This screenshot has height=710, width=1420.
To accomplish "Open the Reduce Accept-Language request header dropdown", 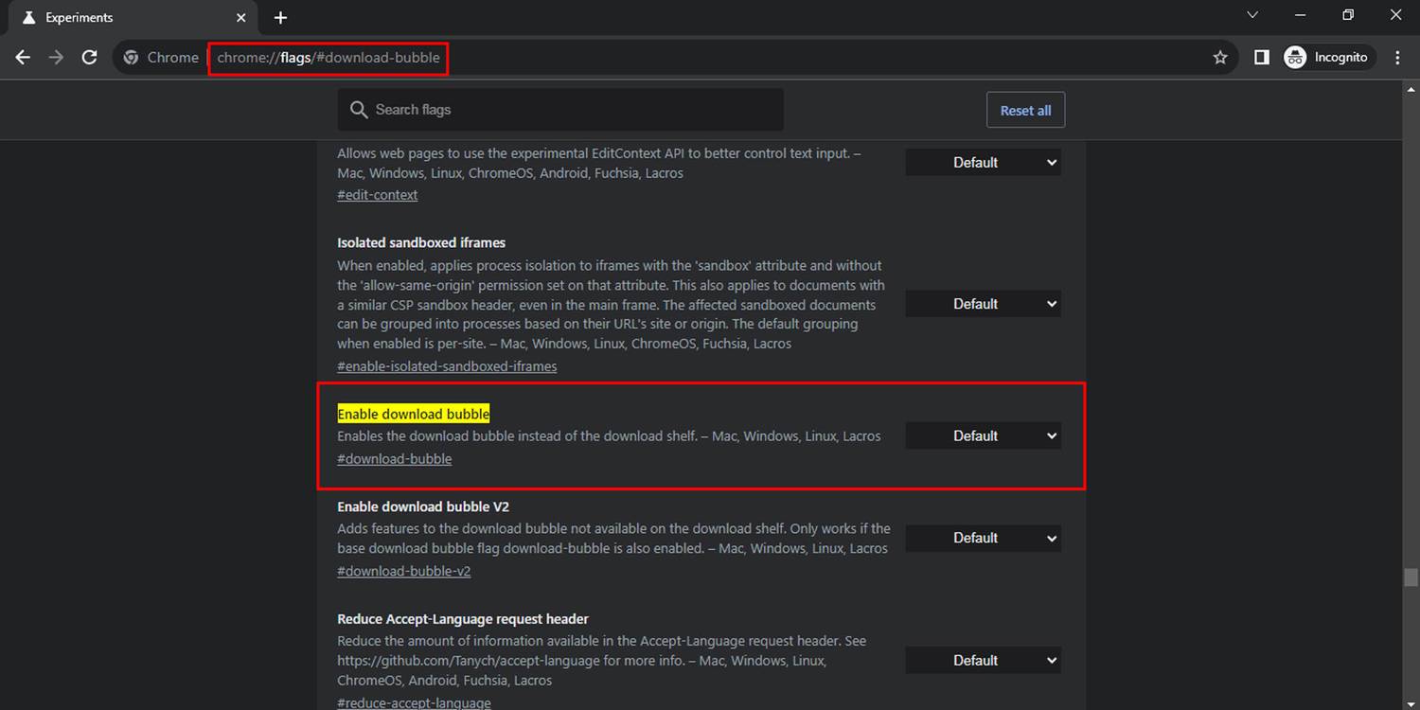I will click(983, 661).
